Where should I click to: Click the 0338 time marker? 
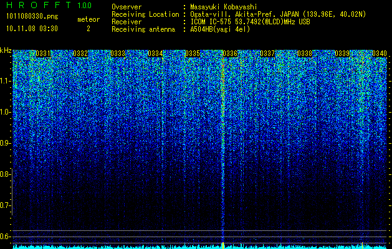pyautogui.click(x=305, y=54)
